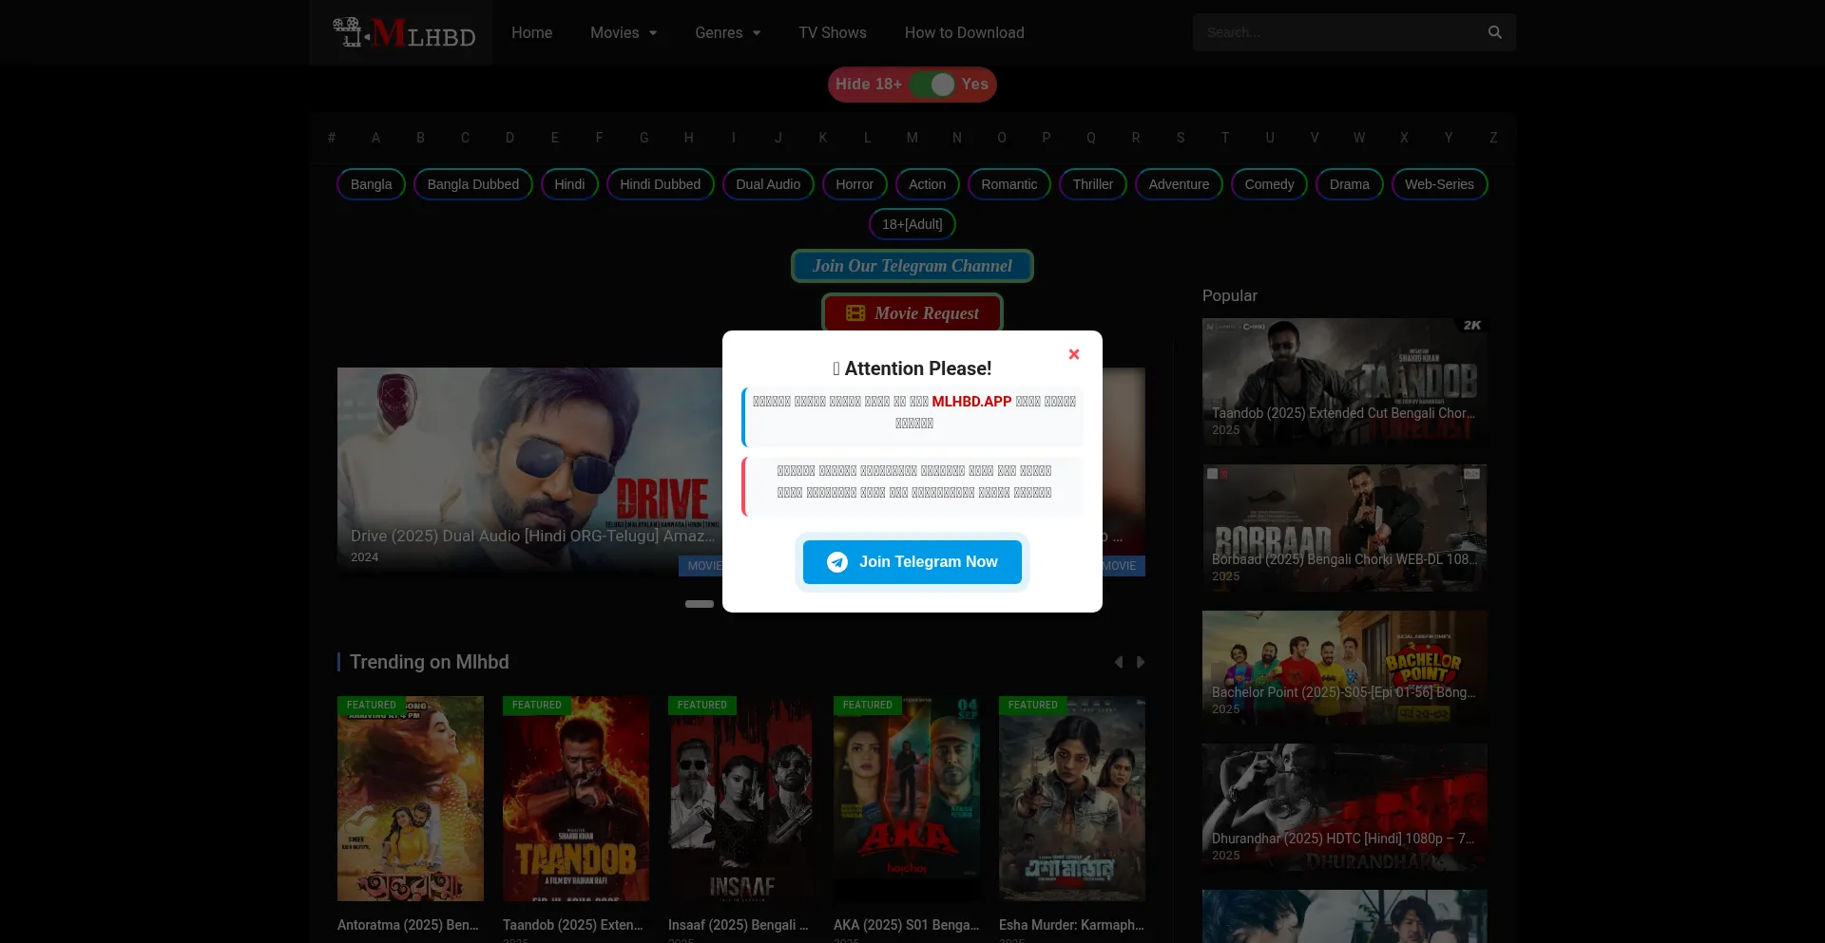The image size is (1825, 943).
Task: Open How to Download page
Action: click(x=964, y=32)
